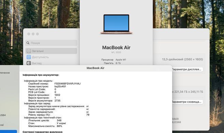Select firmware version value '1002'
The height and width of the screenshot is (133, 224).
(57, 95)
